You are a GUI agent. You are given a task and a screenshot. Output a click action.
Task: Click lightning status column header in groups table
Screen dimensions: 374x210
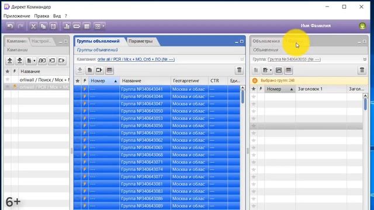tap(85, 80)
